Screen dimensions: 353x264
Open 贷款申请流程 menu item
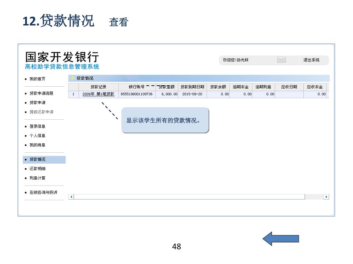[41, 93]
